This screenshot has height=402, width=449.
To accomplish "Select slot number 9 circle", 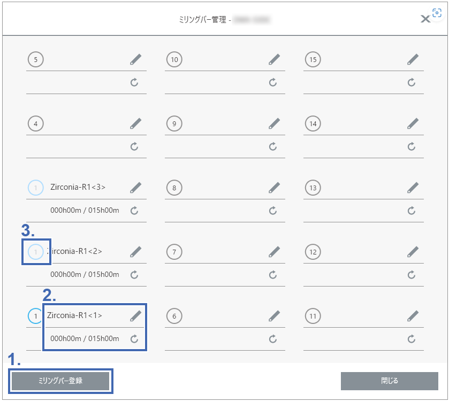I will click(174, 124).
